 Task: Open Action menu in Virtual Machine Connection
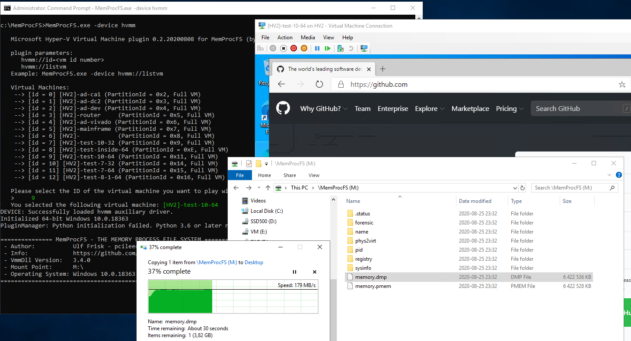285,38
